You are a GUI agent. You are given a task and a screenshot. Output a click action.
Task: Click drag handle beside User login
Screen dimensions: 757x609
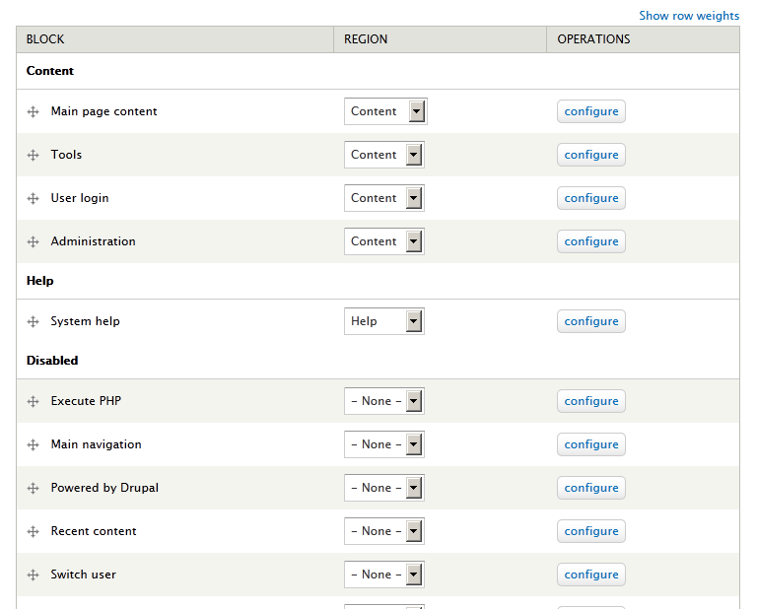pos(34,199)
